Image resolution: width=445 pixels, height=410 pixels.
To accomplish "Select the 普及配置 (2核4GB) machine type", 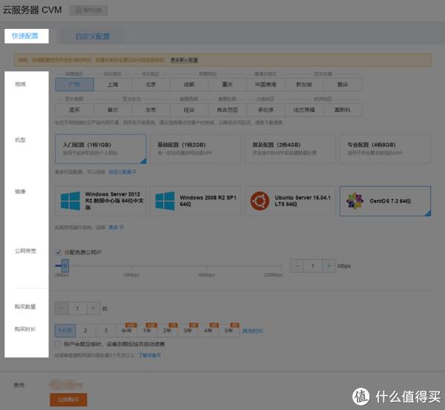I will point(290,149).
